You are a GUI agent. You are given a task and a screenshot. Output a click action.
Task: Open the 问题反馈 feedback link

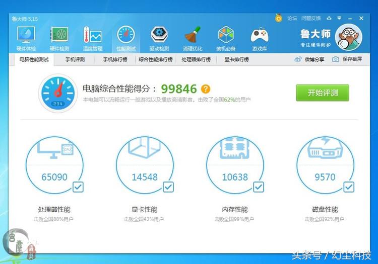coord(311,18)
